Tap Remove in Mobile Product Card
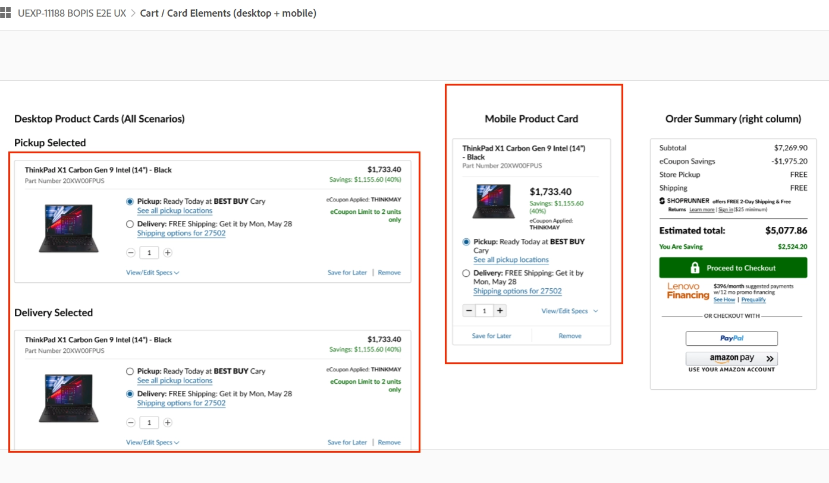The image size is (829, 483). pyautogui.click(x=570, y=336)
